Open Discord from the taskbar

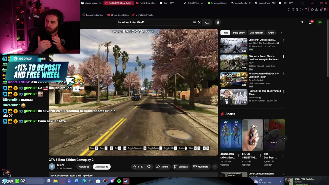112,181
